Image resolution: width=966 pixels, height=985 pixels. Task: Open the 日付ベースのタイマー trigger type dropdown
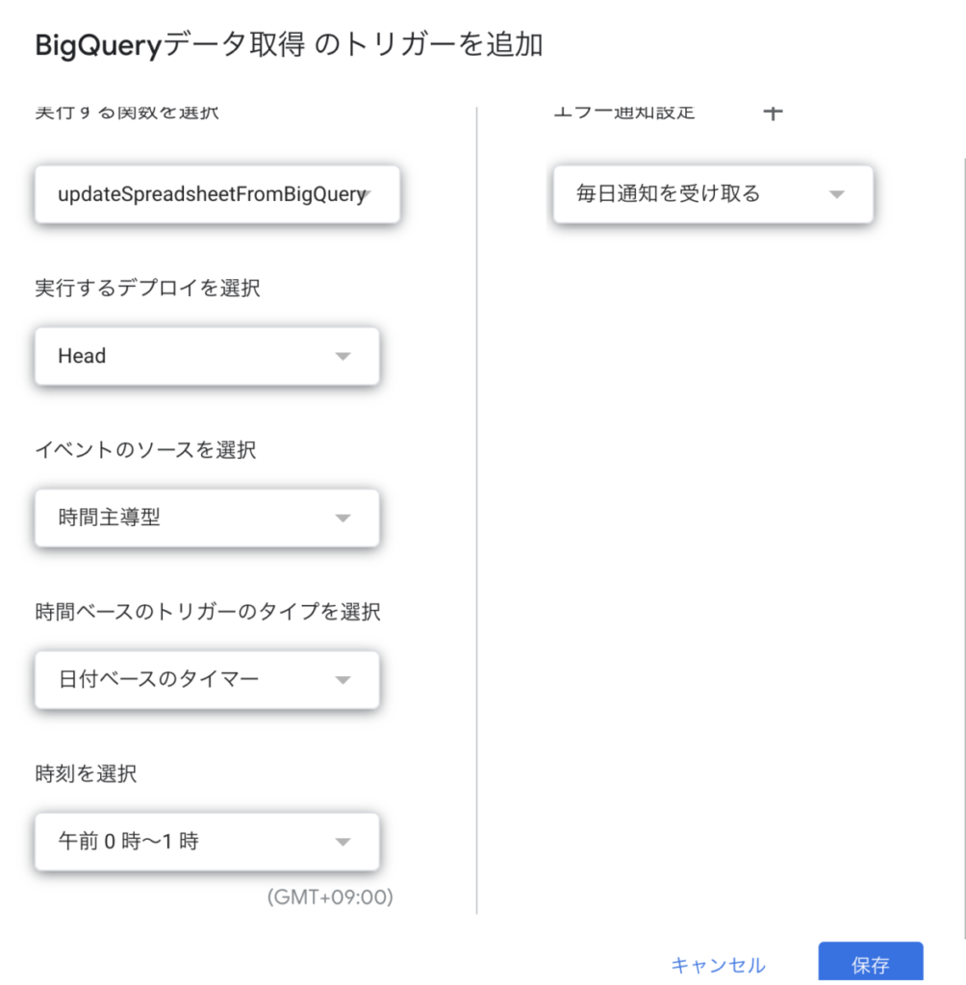coord(207,680)
